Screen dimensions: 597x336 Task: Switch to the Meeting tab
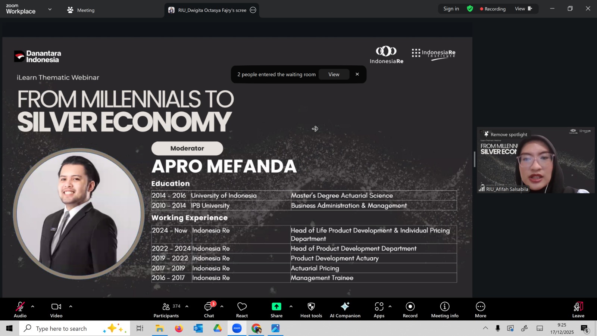coord(81,10)
